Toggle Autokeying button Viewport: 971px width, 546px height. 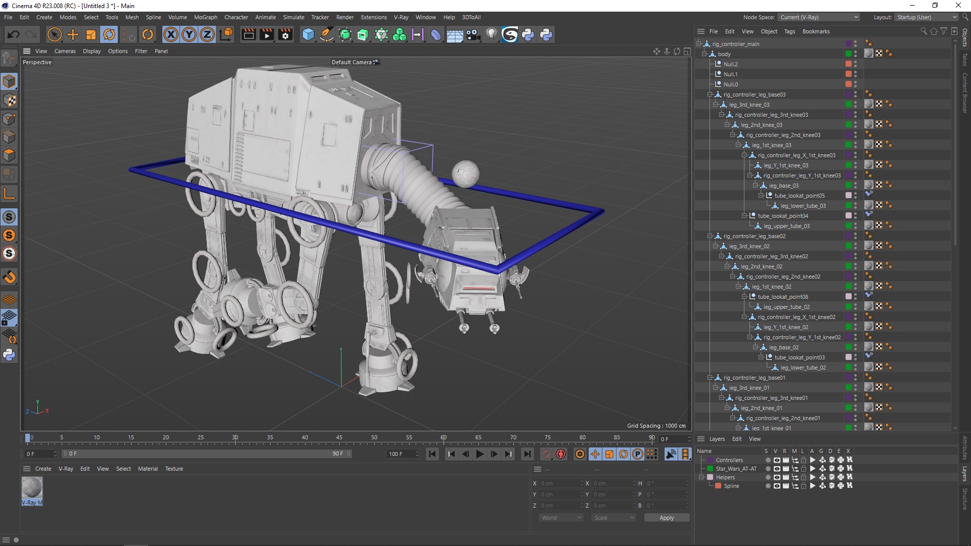pyautogui.click(x=561, y=454)
